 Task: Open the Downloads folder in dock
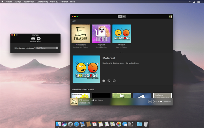click(x=140, y=124)
